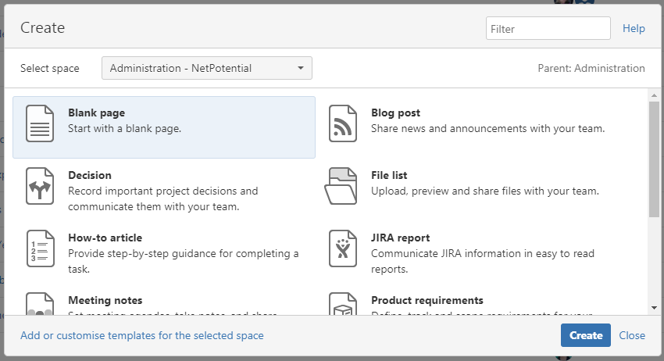The width and height of the screenshot is (664, 361).
Task: Click the How-to article numbered list icon
Action: click(x=40, y=248)
